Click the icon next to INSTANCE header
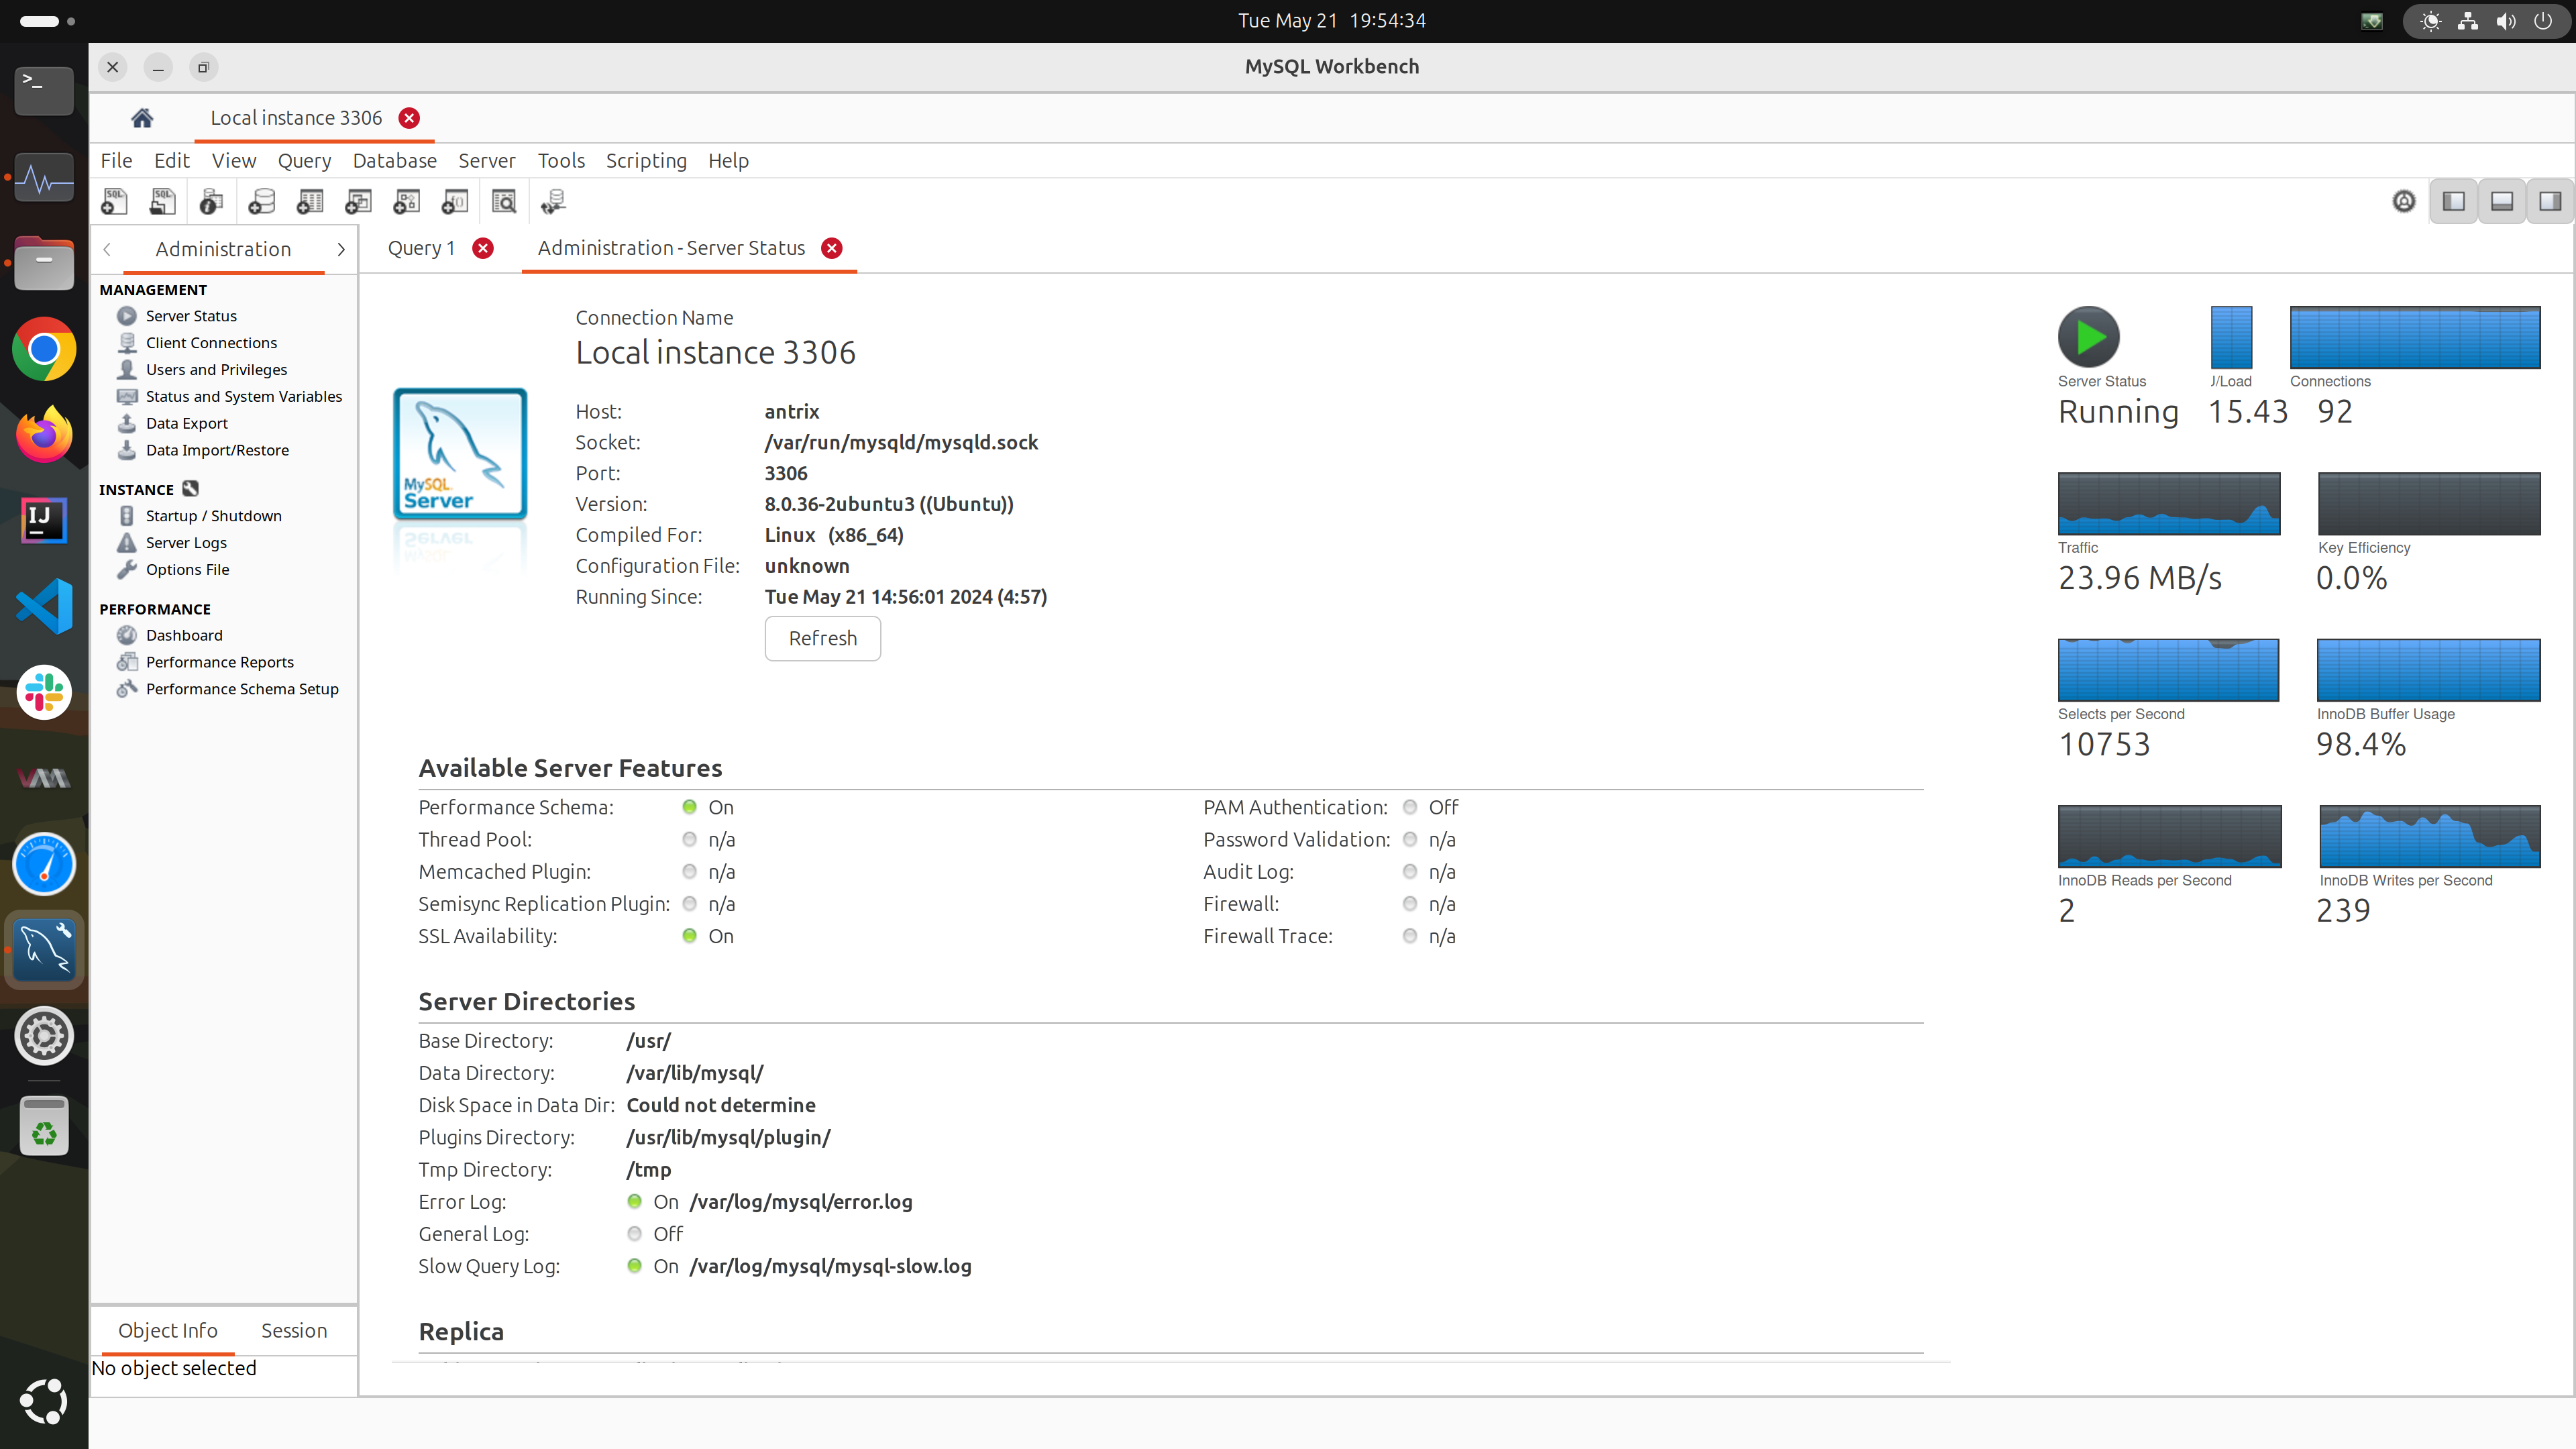Screen dimensions: 2576x1449 click(190, 489)
